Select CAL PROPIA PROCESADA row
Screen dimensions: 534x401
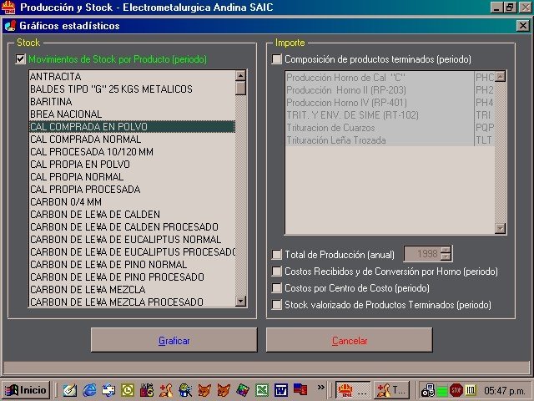pos(132,190)
